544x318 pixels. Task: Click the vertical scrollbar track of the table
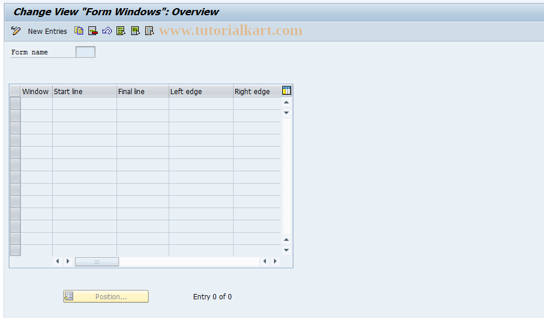[x=286, y=177]
